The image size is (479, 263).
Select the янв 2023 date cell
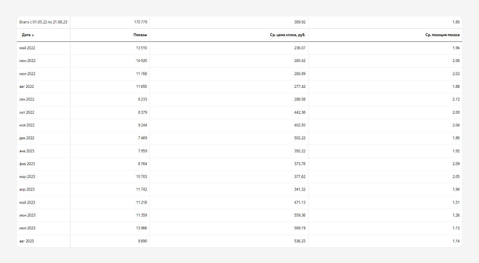coord(27,151)
